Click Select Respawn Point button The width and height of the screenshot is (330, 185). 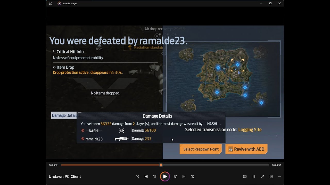[x=201, y=149]
